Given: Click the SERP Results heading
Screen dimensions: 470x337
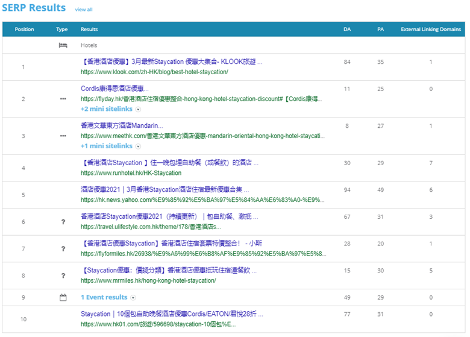Looking at the screenshot, I should coord(34,8).
